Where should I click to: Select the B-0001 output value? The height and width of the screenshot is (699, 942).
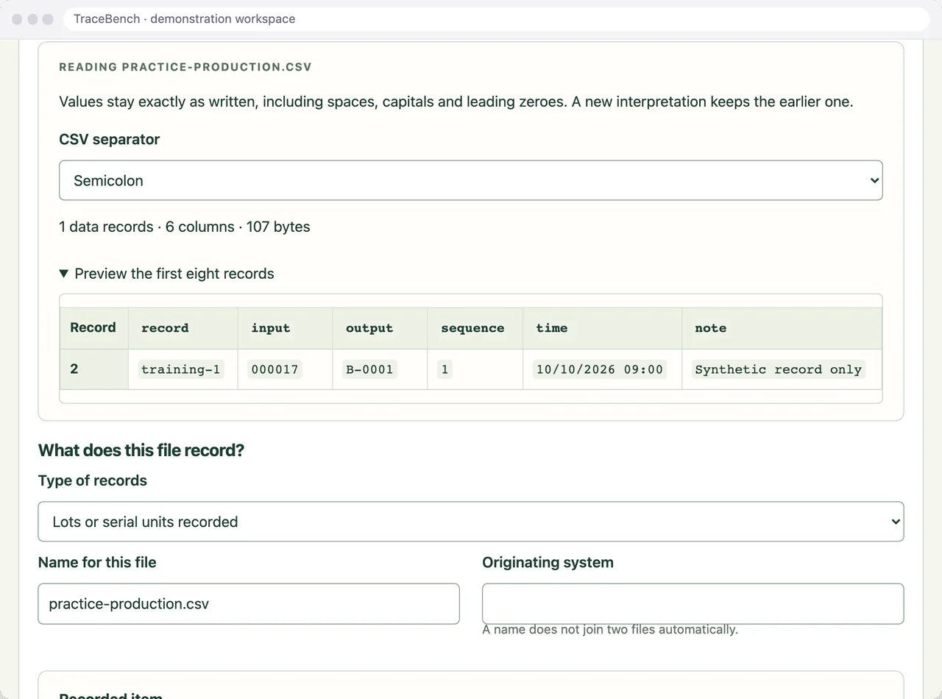pyautogui.click(x=369, y=369)
